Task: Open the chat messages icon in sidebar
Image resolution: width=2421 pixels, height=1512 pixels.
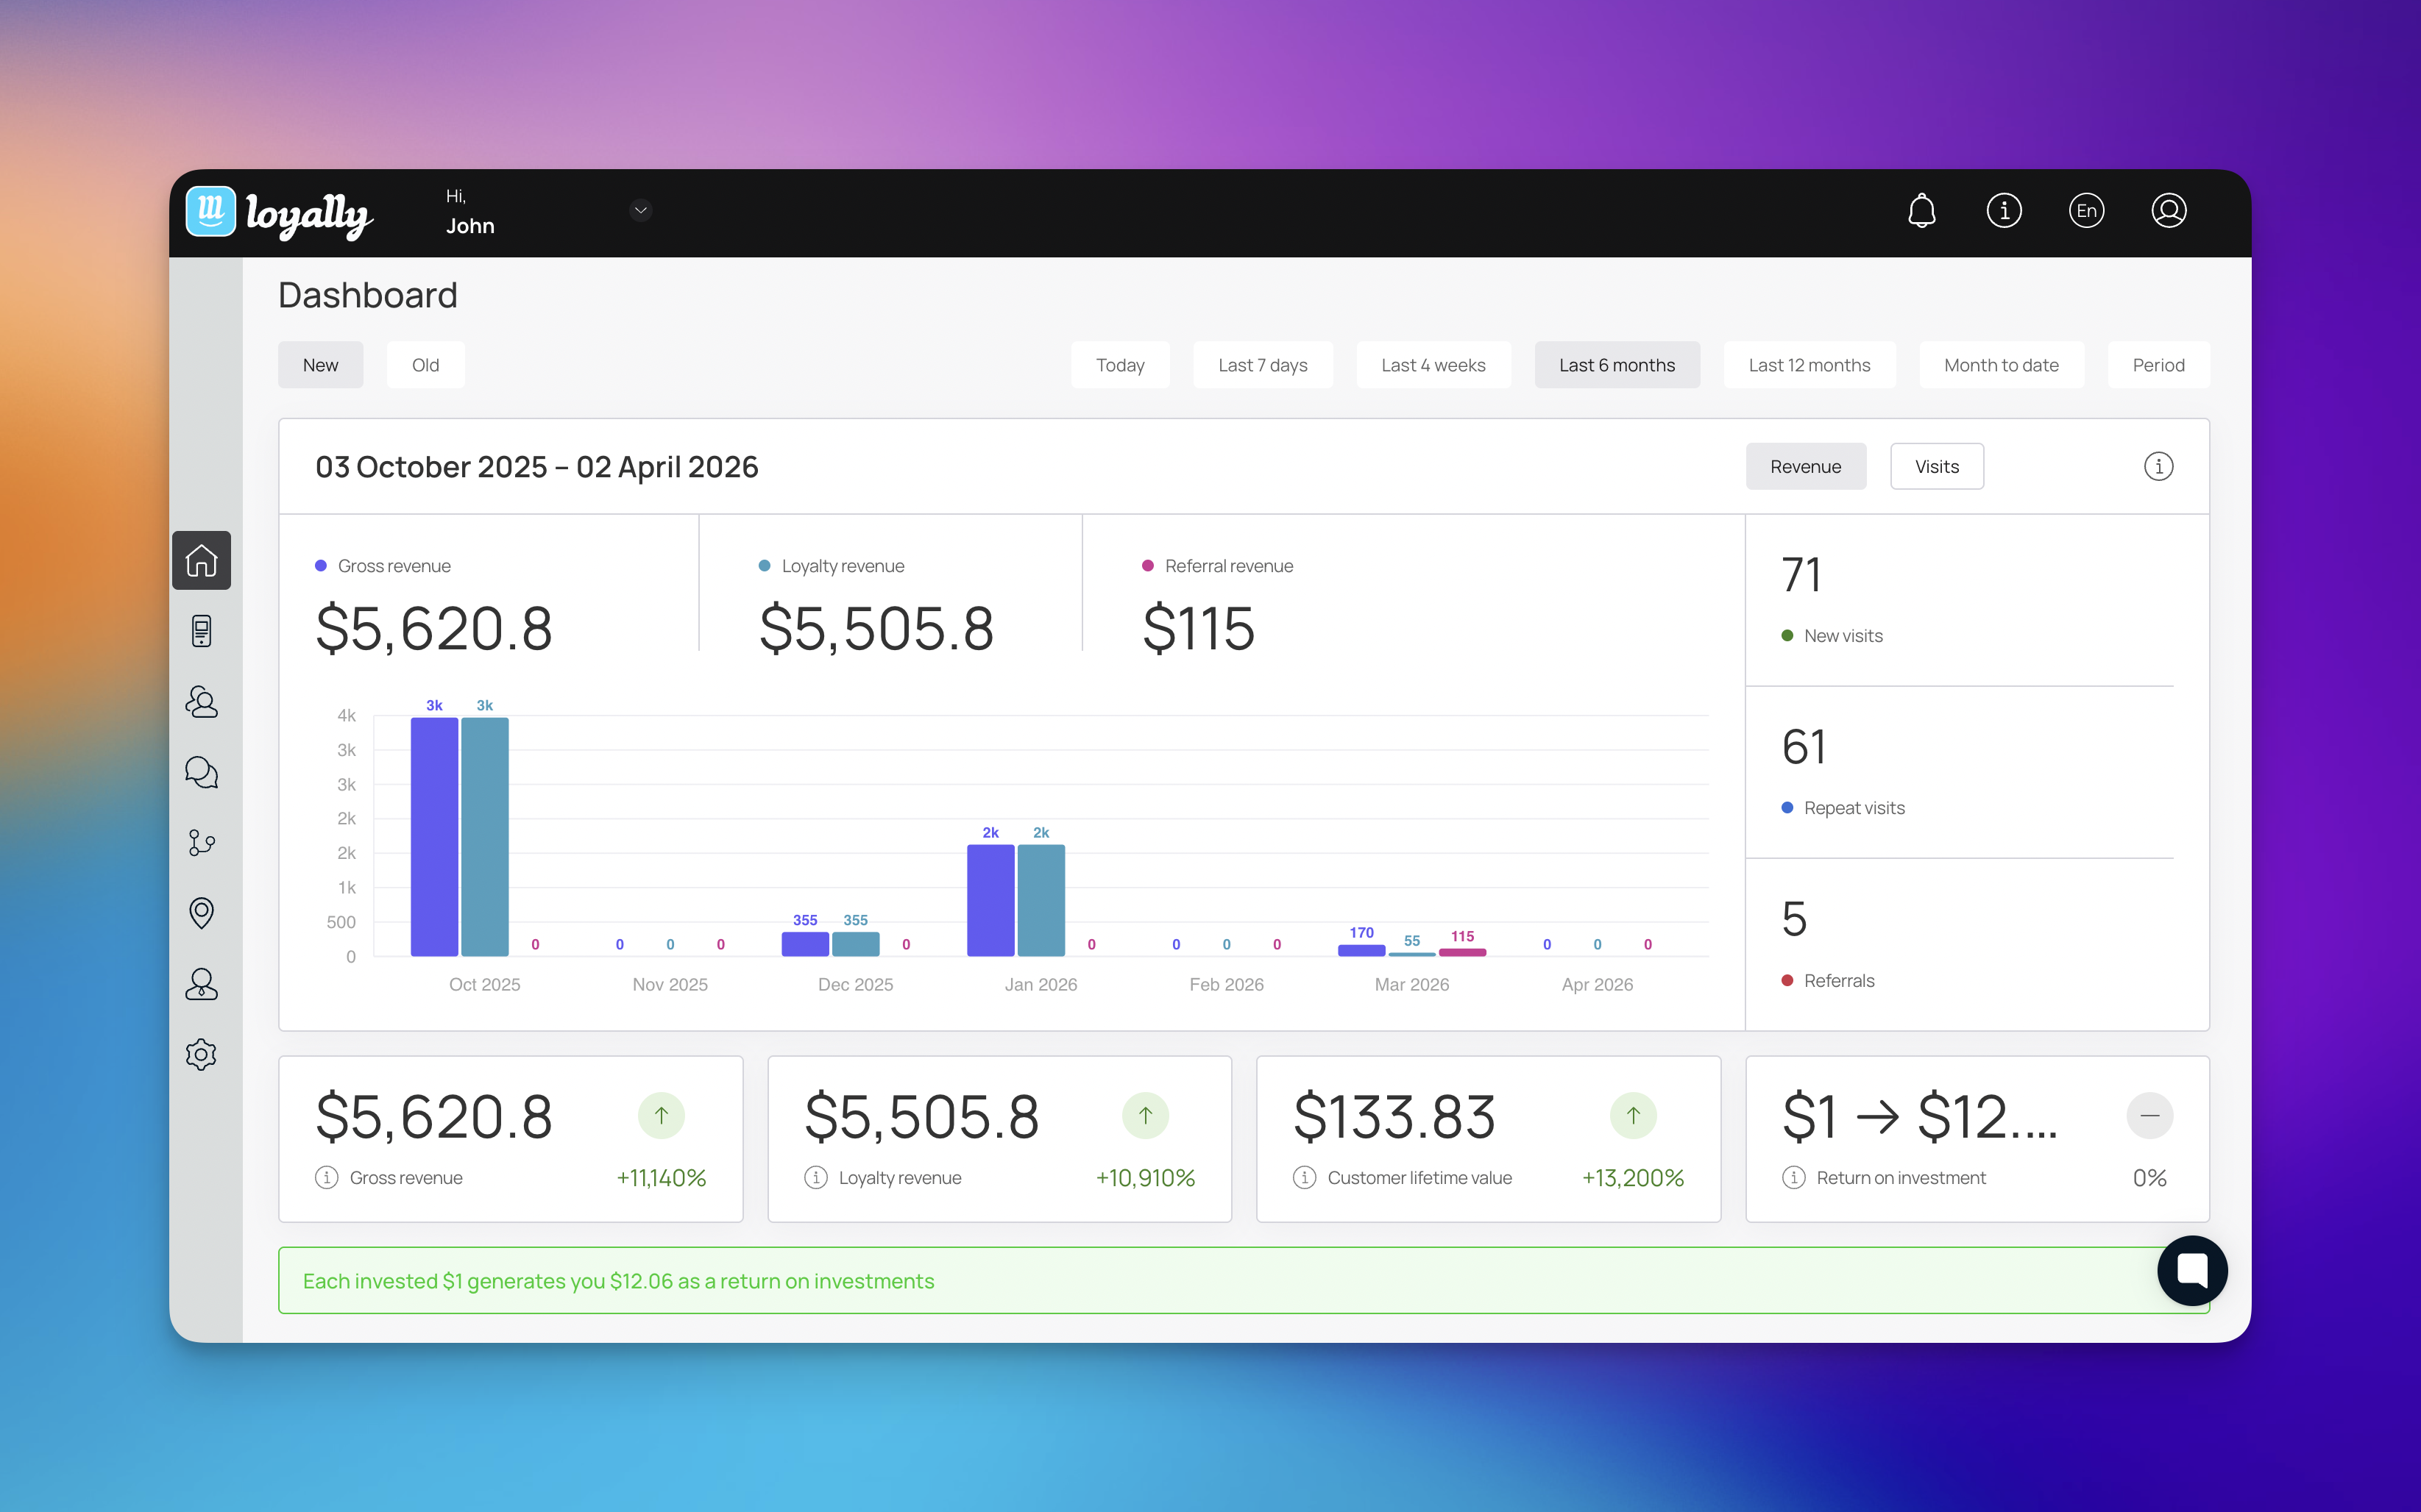Action: pos(201,772)
